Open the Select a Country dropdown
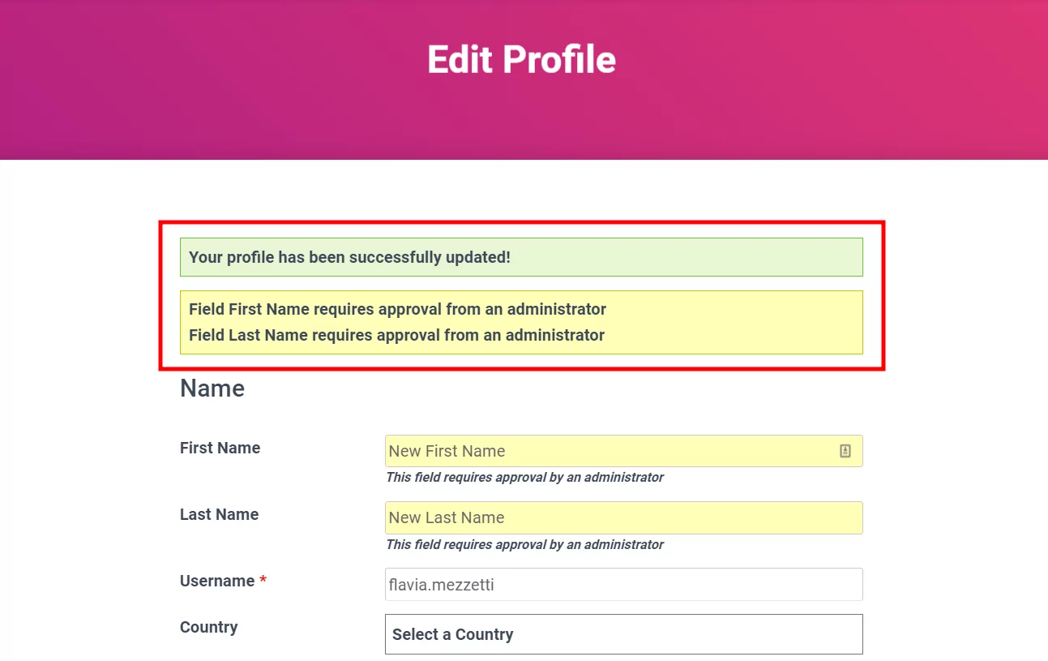Viewport: 1048px width, 661px height. (x=622, y=634)
